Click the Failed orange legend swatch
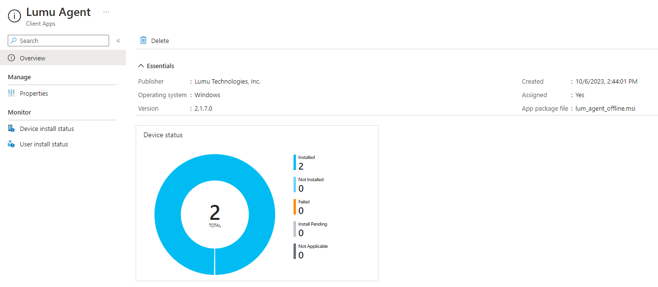658x287 pixels. tap(294, 207)
